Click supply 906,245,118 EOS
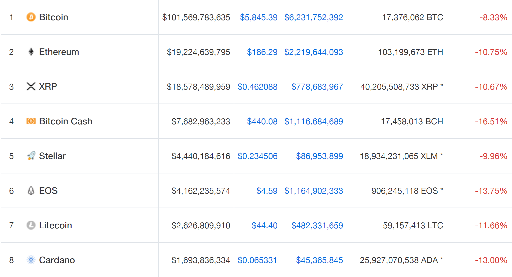 pos(405,191)
